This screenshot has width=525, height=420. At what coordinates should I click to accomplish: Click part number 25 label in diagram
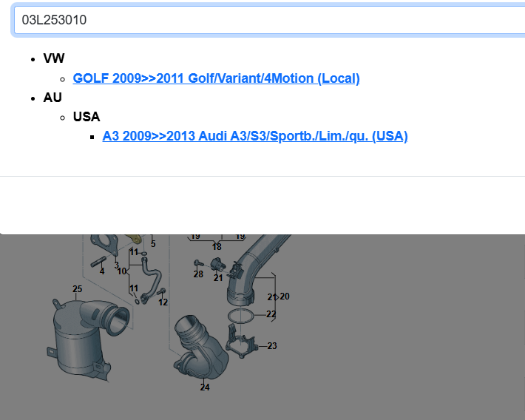coord(78,288)
